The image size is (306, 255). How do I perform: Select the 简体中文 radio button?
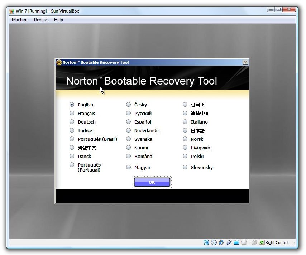[x=185, y=113]
